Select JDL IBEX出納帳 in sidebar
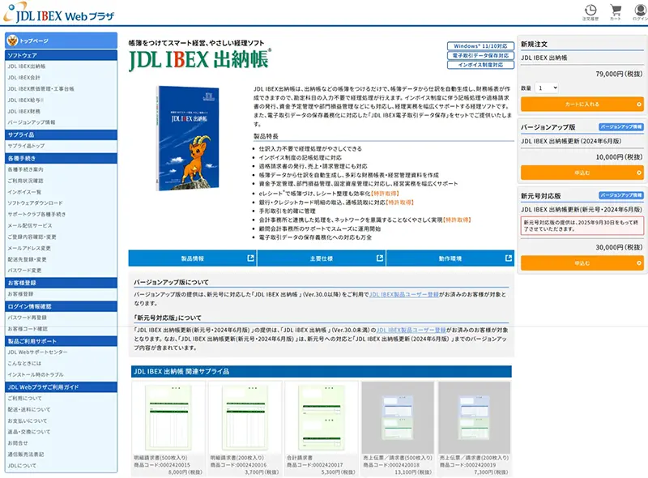Image resolution: width=648 pixels, height=478 pixels. [27, 66]
